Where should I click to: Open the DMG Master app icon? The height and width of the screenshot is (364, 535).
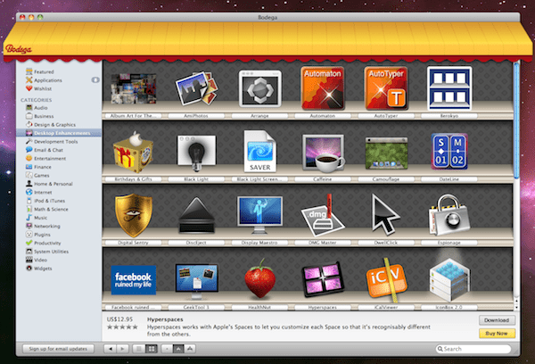[323, 216]
